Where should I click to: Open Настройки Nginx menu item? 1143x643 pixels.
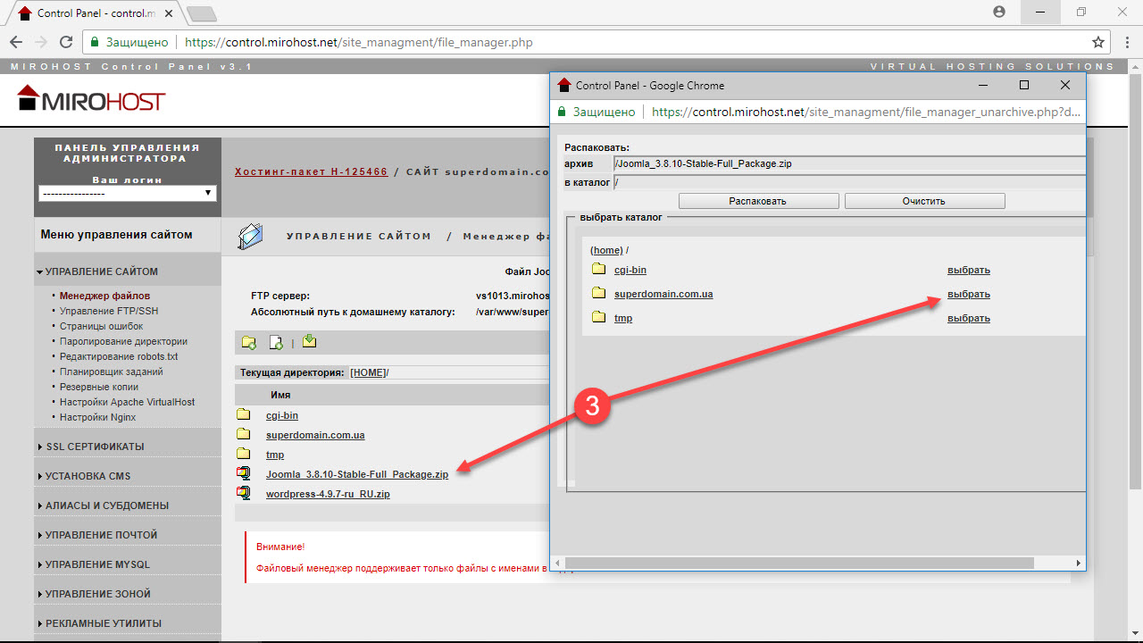pyautogui.click(x=98, y=417)
